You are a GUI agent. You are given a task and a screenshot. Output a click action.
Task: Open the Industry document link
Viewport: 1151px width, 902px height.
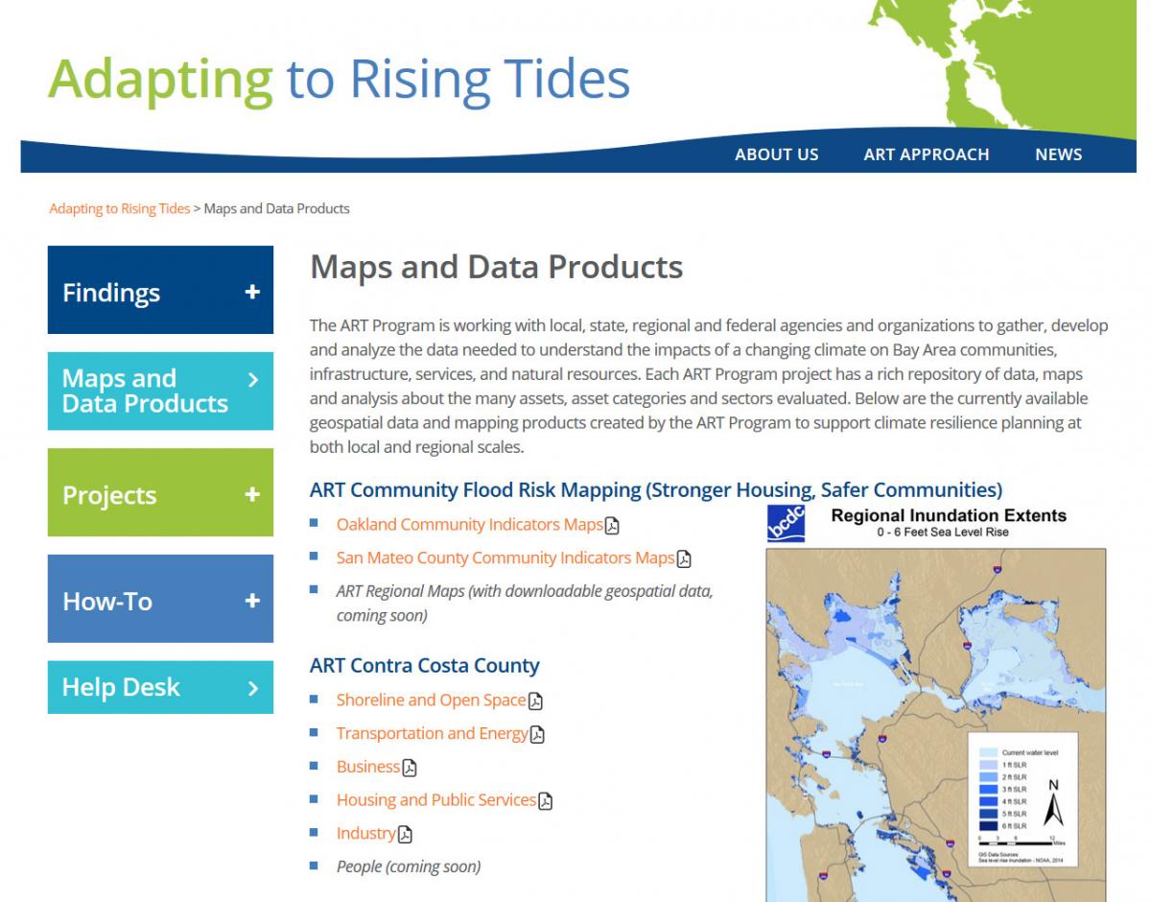[366, 833]
